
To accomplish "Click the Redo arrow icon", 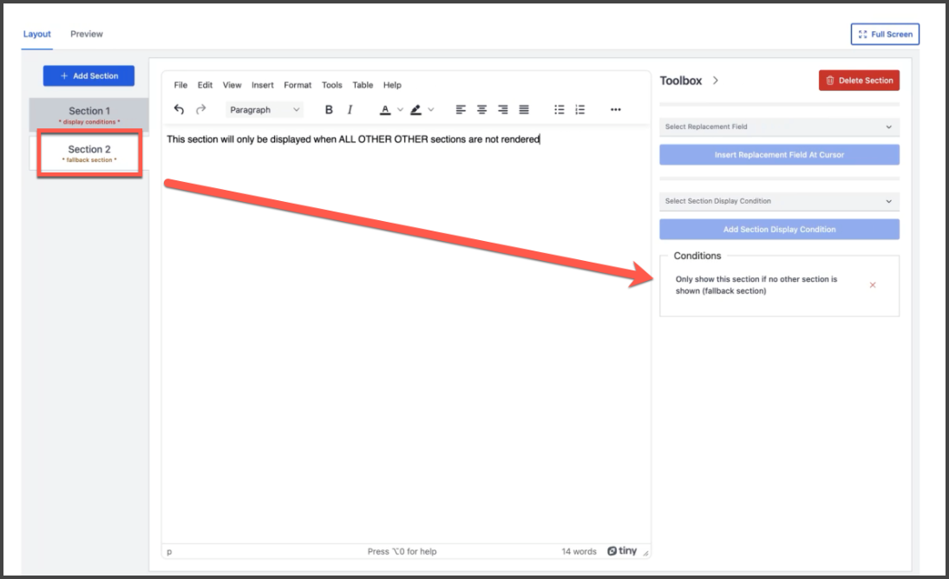I will click(x=201, y=110).
